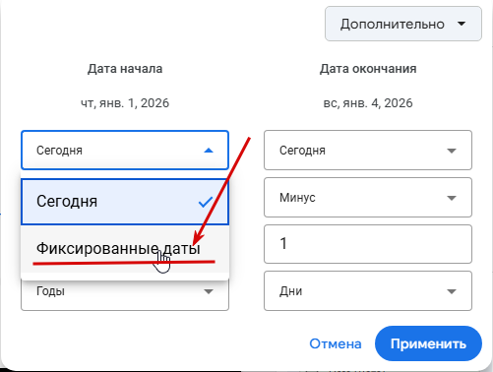The width and height of the screenshot is (493, 372).
Task: Open the Дни unit dropdown
Action: pyautogui.click(x=368, y=291)
